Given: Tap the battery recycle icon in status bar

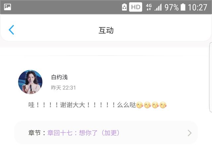Looking at the screenshot, I should (124, 7).
